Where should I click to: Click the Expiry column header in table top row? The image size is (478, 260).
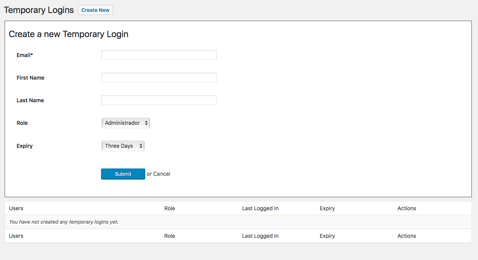coord(327,208)
